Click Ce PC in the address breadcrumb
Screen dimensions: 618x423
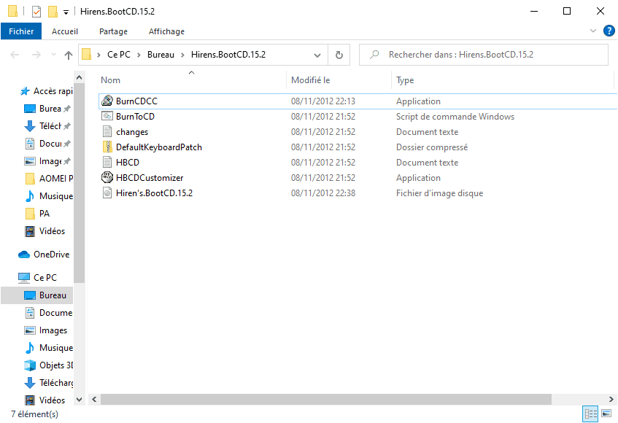[119, 55]
